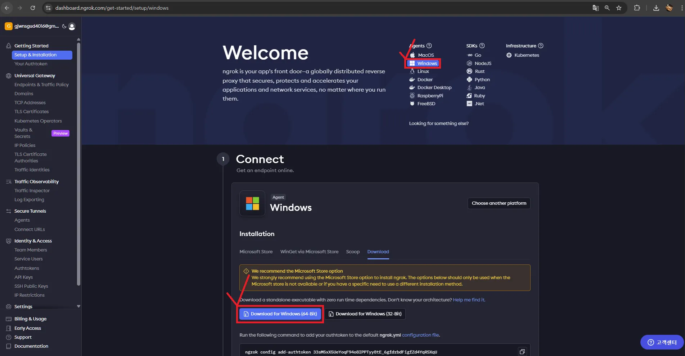685x356 pixels.
Task: Download for Windows (64-Bit)
Action: tap(280, 314)
